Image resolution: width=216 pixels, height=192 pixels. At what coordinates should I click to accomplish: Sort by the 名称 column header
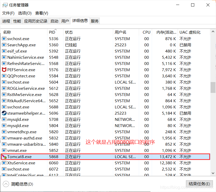[x=24, y=32]
